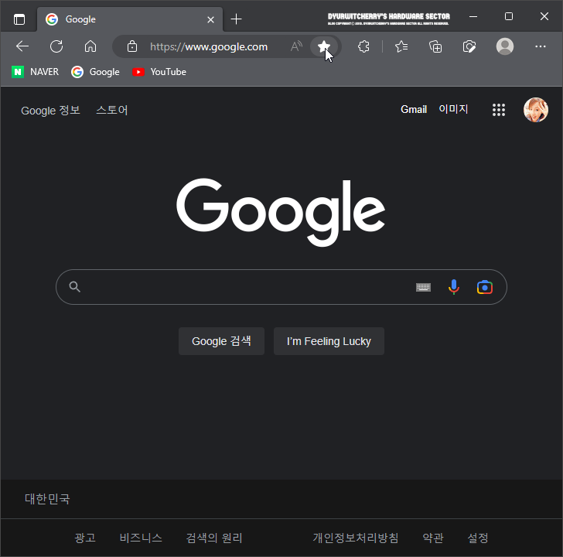Go back with the back arrow
This screenshot has height=557, width=563.
[22, 46]
